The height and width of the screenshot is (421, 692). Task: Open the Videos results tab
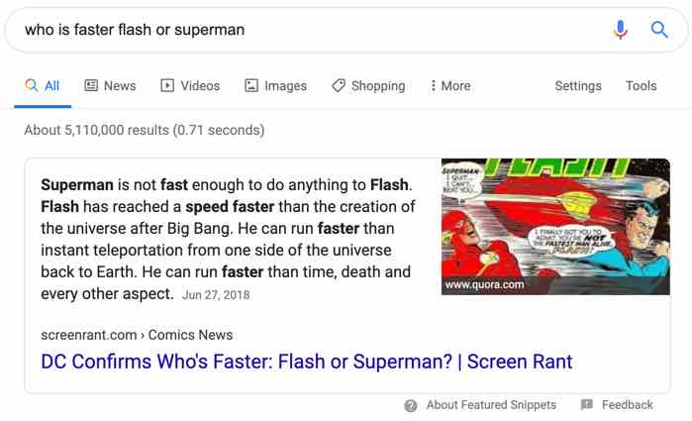(x=200, y=86)
